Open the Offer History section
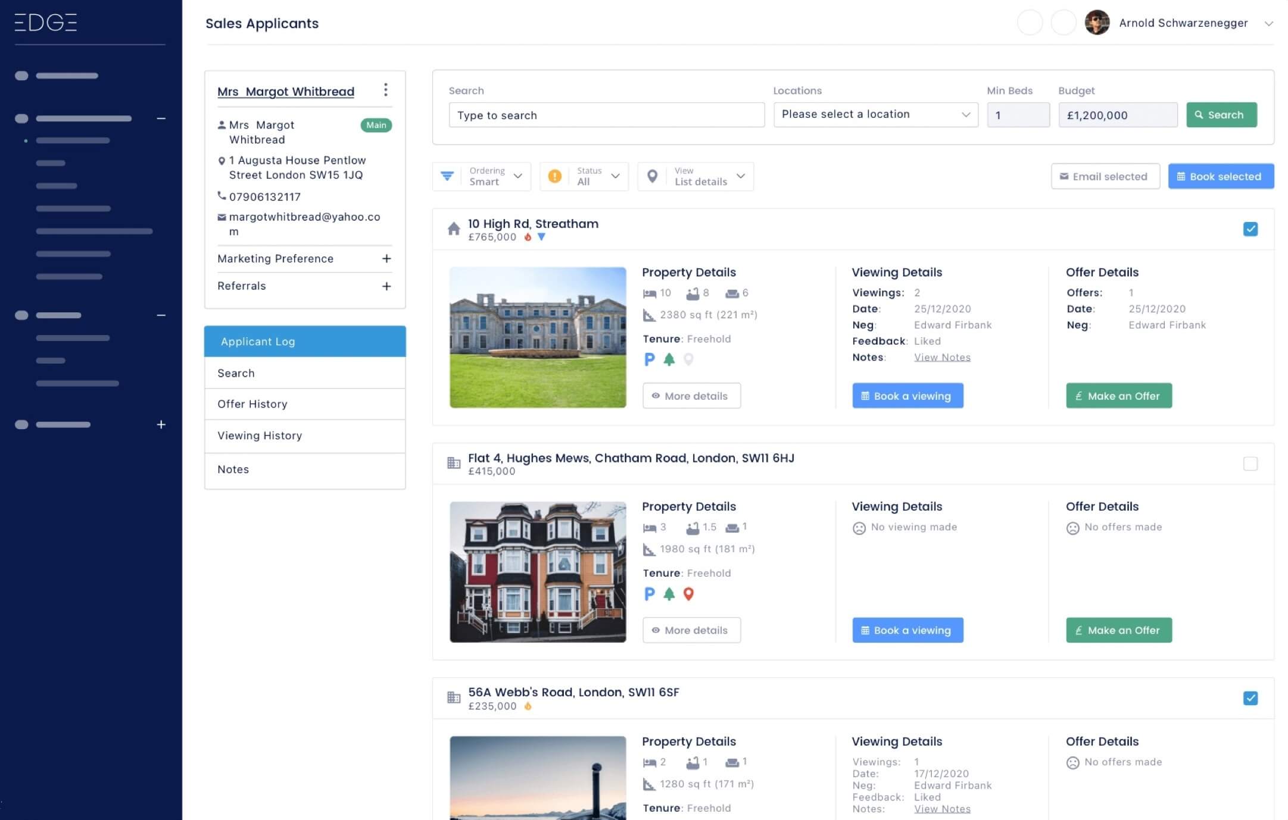Screen dimensions: 1288x820 pyautogui.click(x=252, y=403)
